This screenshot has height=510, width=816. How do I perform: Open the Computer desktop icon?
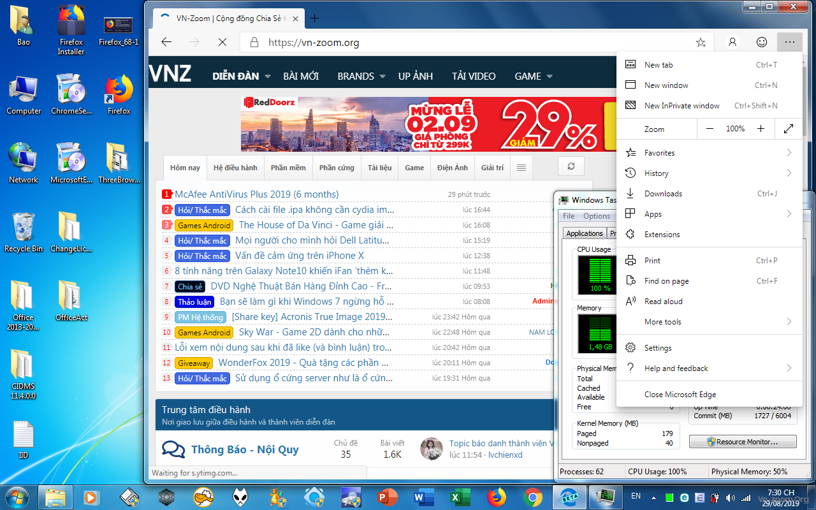click(x=24, y=96)
